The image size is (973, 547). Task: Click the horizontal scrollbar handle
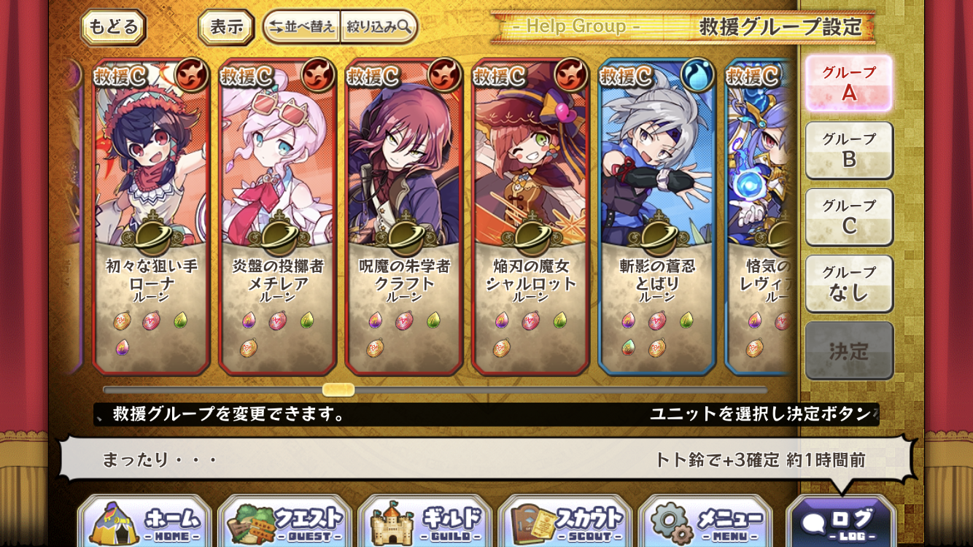click(338, 390)
